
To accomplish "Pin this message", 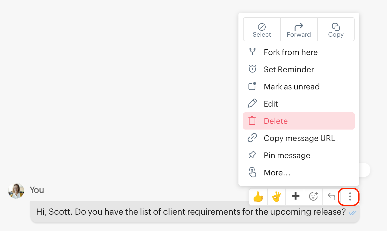I will (x=287, y=156).
